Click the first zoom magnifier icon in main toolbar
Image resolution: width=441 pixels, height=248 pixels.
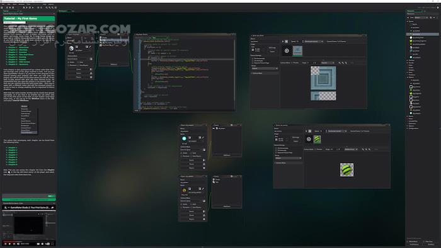47,8
